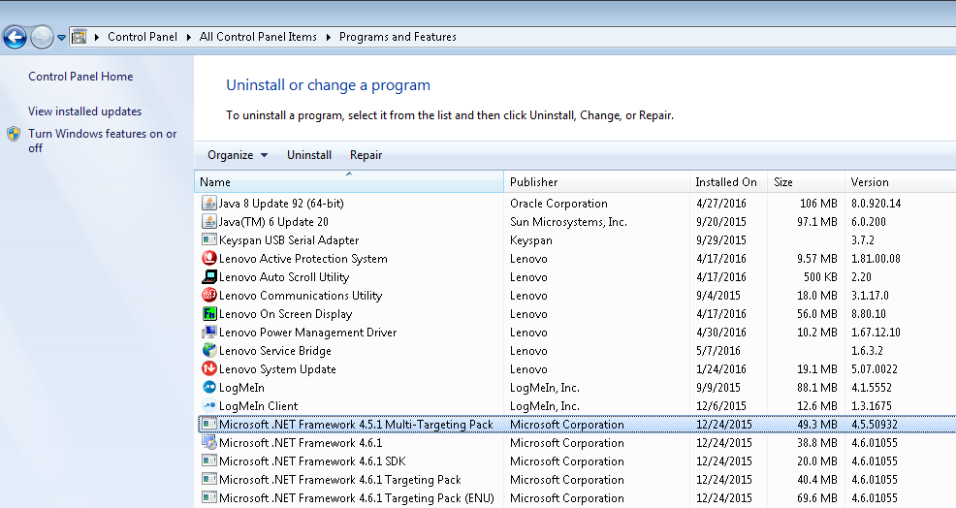Select Lenovo Power Management Driver name
This screenshot has height=508, width=956.
coord(307,332)
